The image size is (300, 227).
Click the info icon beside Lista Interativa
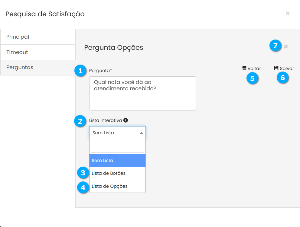click(x=126, y=120)
